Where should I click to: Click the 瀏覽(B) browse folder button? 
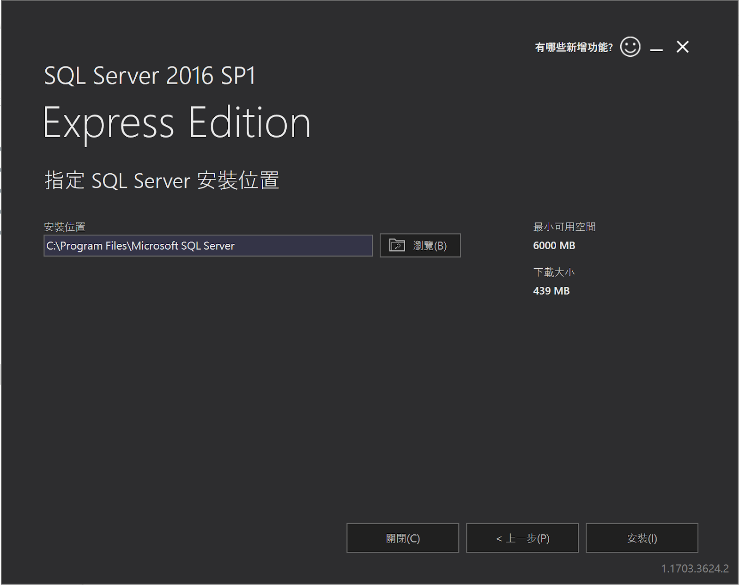pyautogui.click(x=420, y=245)
